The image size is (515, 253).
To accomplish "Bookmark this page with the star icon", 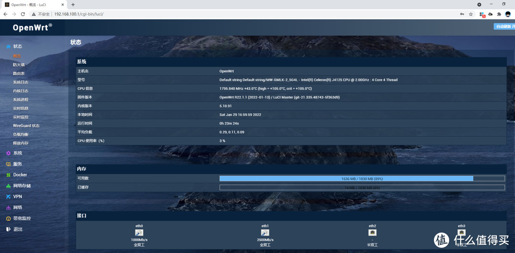I will pos(471,14).
